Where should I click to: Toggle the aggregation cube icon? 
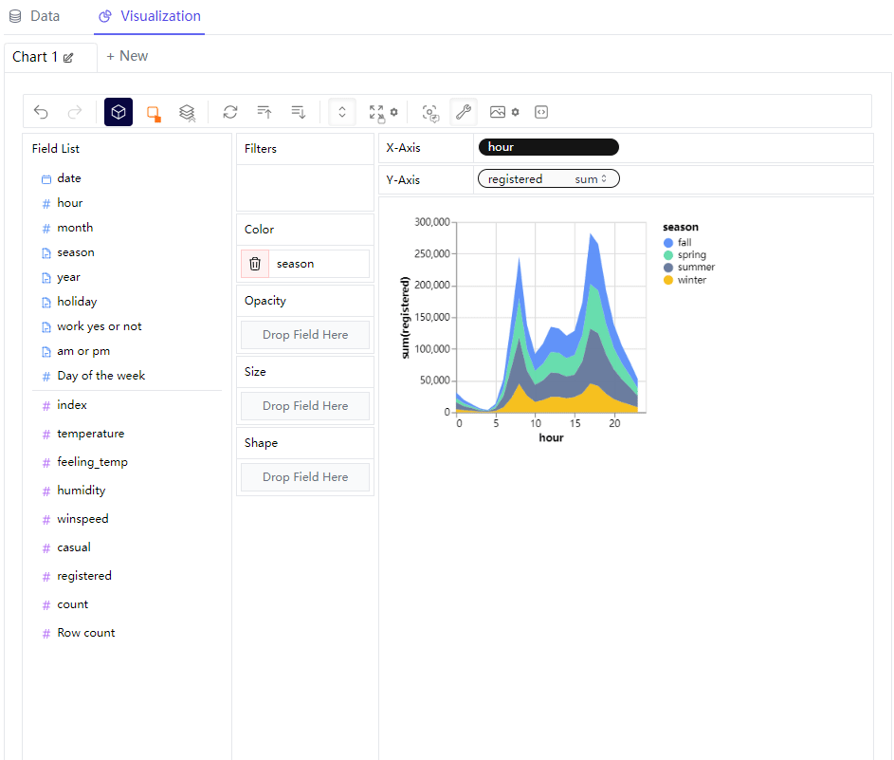(x=118, y=112)
